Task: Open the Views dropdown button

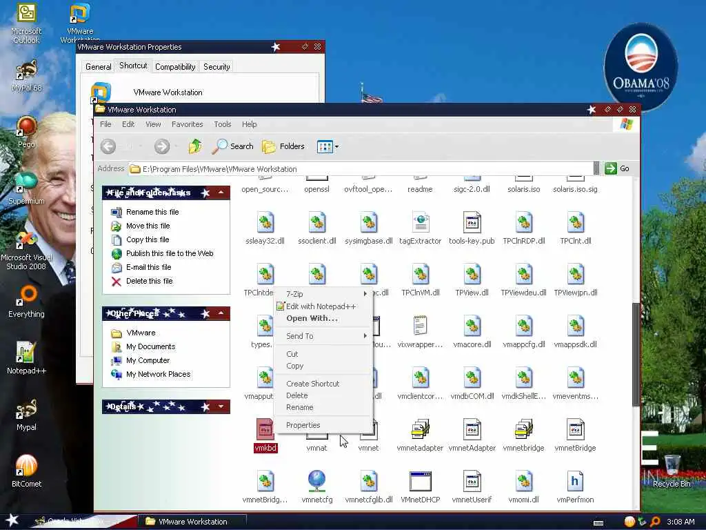Action: [327, 146]
